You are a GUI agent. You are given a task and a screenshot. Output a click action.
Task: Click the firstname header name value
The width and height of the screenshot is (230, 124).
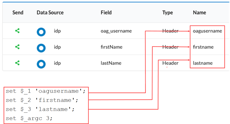(x=203, y=47)
